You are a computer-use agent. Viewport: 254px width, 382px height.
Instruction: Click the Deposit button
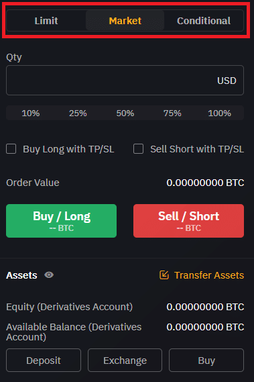(44, 360)
